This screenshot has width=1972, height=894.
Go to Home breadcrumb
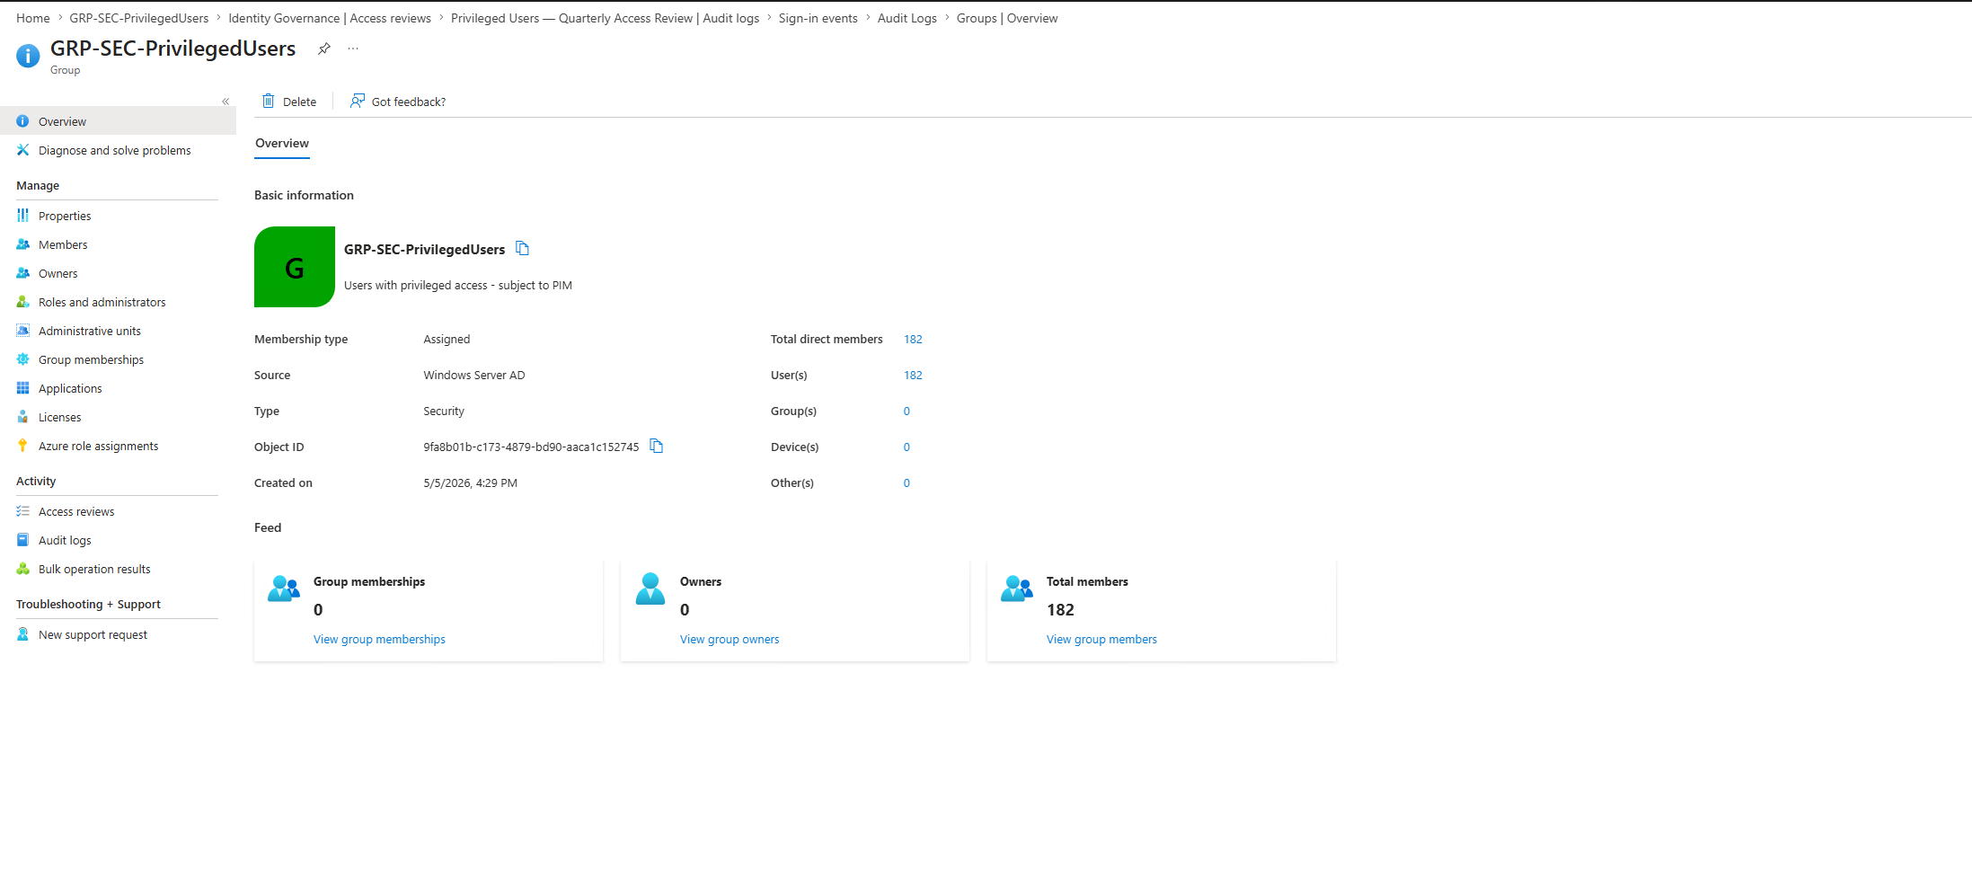[33, 18]
